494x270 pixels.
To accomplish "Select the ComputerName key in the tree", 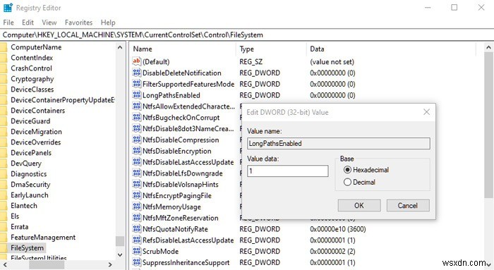I will click(36, 47).
